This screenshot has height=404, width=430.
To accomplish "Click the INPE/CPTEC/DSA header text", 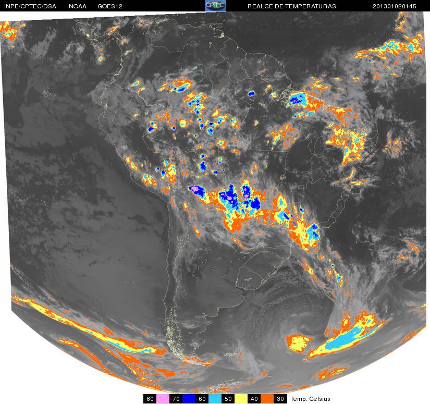I will tap(30, 6).
